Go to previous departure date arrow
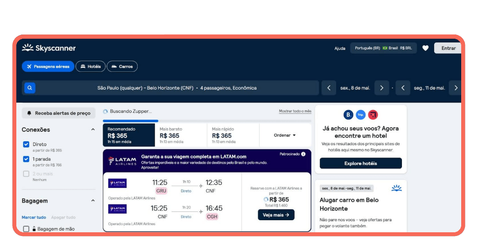Viewport: 478px width, 250px height. pos(329,88)
